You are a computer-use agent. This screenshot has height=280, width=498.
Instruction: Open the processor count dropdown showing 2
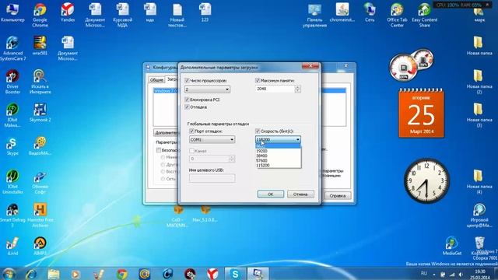tap(208, 89)
